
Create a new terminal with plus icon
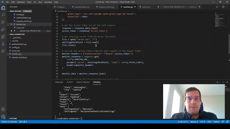tap(217, 82)
